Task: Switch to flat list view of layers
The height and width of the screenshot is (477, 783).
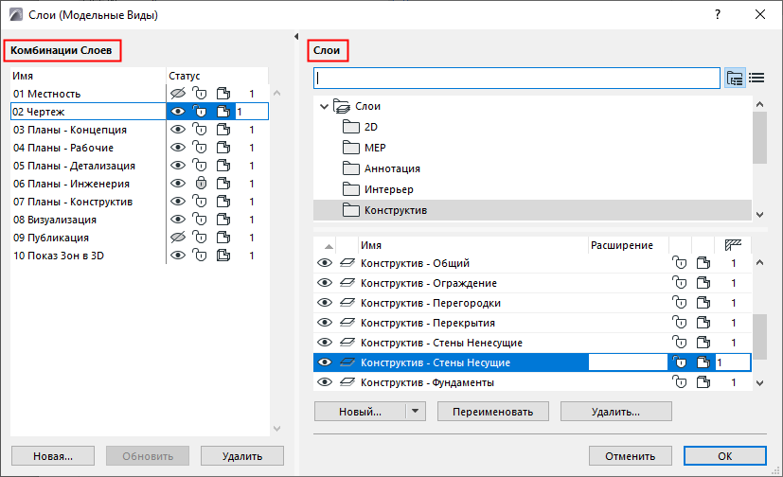Action: pyautogui.click(x=756, y=78)
